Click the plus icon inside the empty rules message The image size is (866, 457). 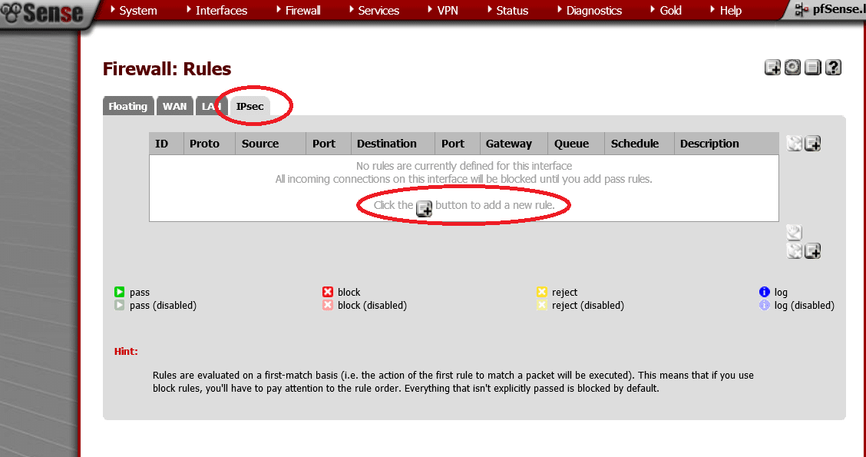coord(425,208)
